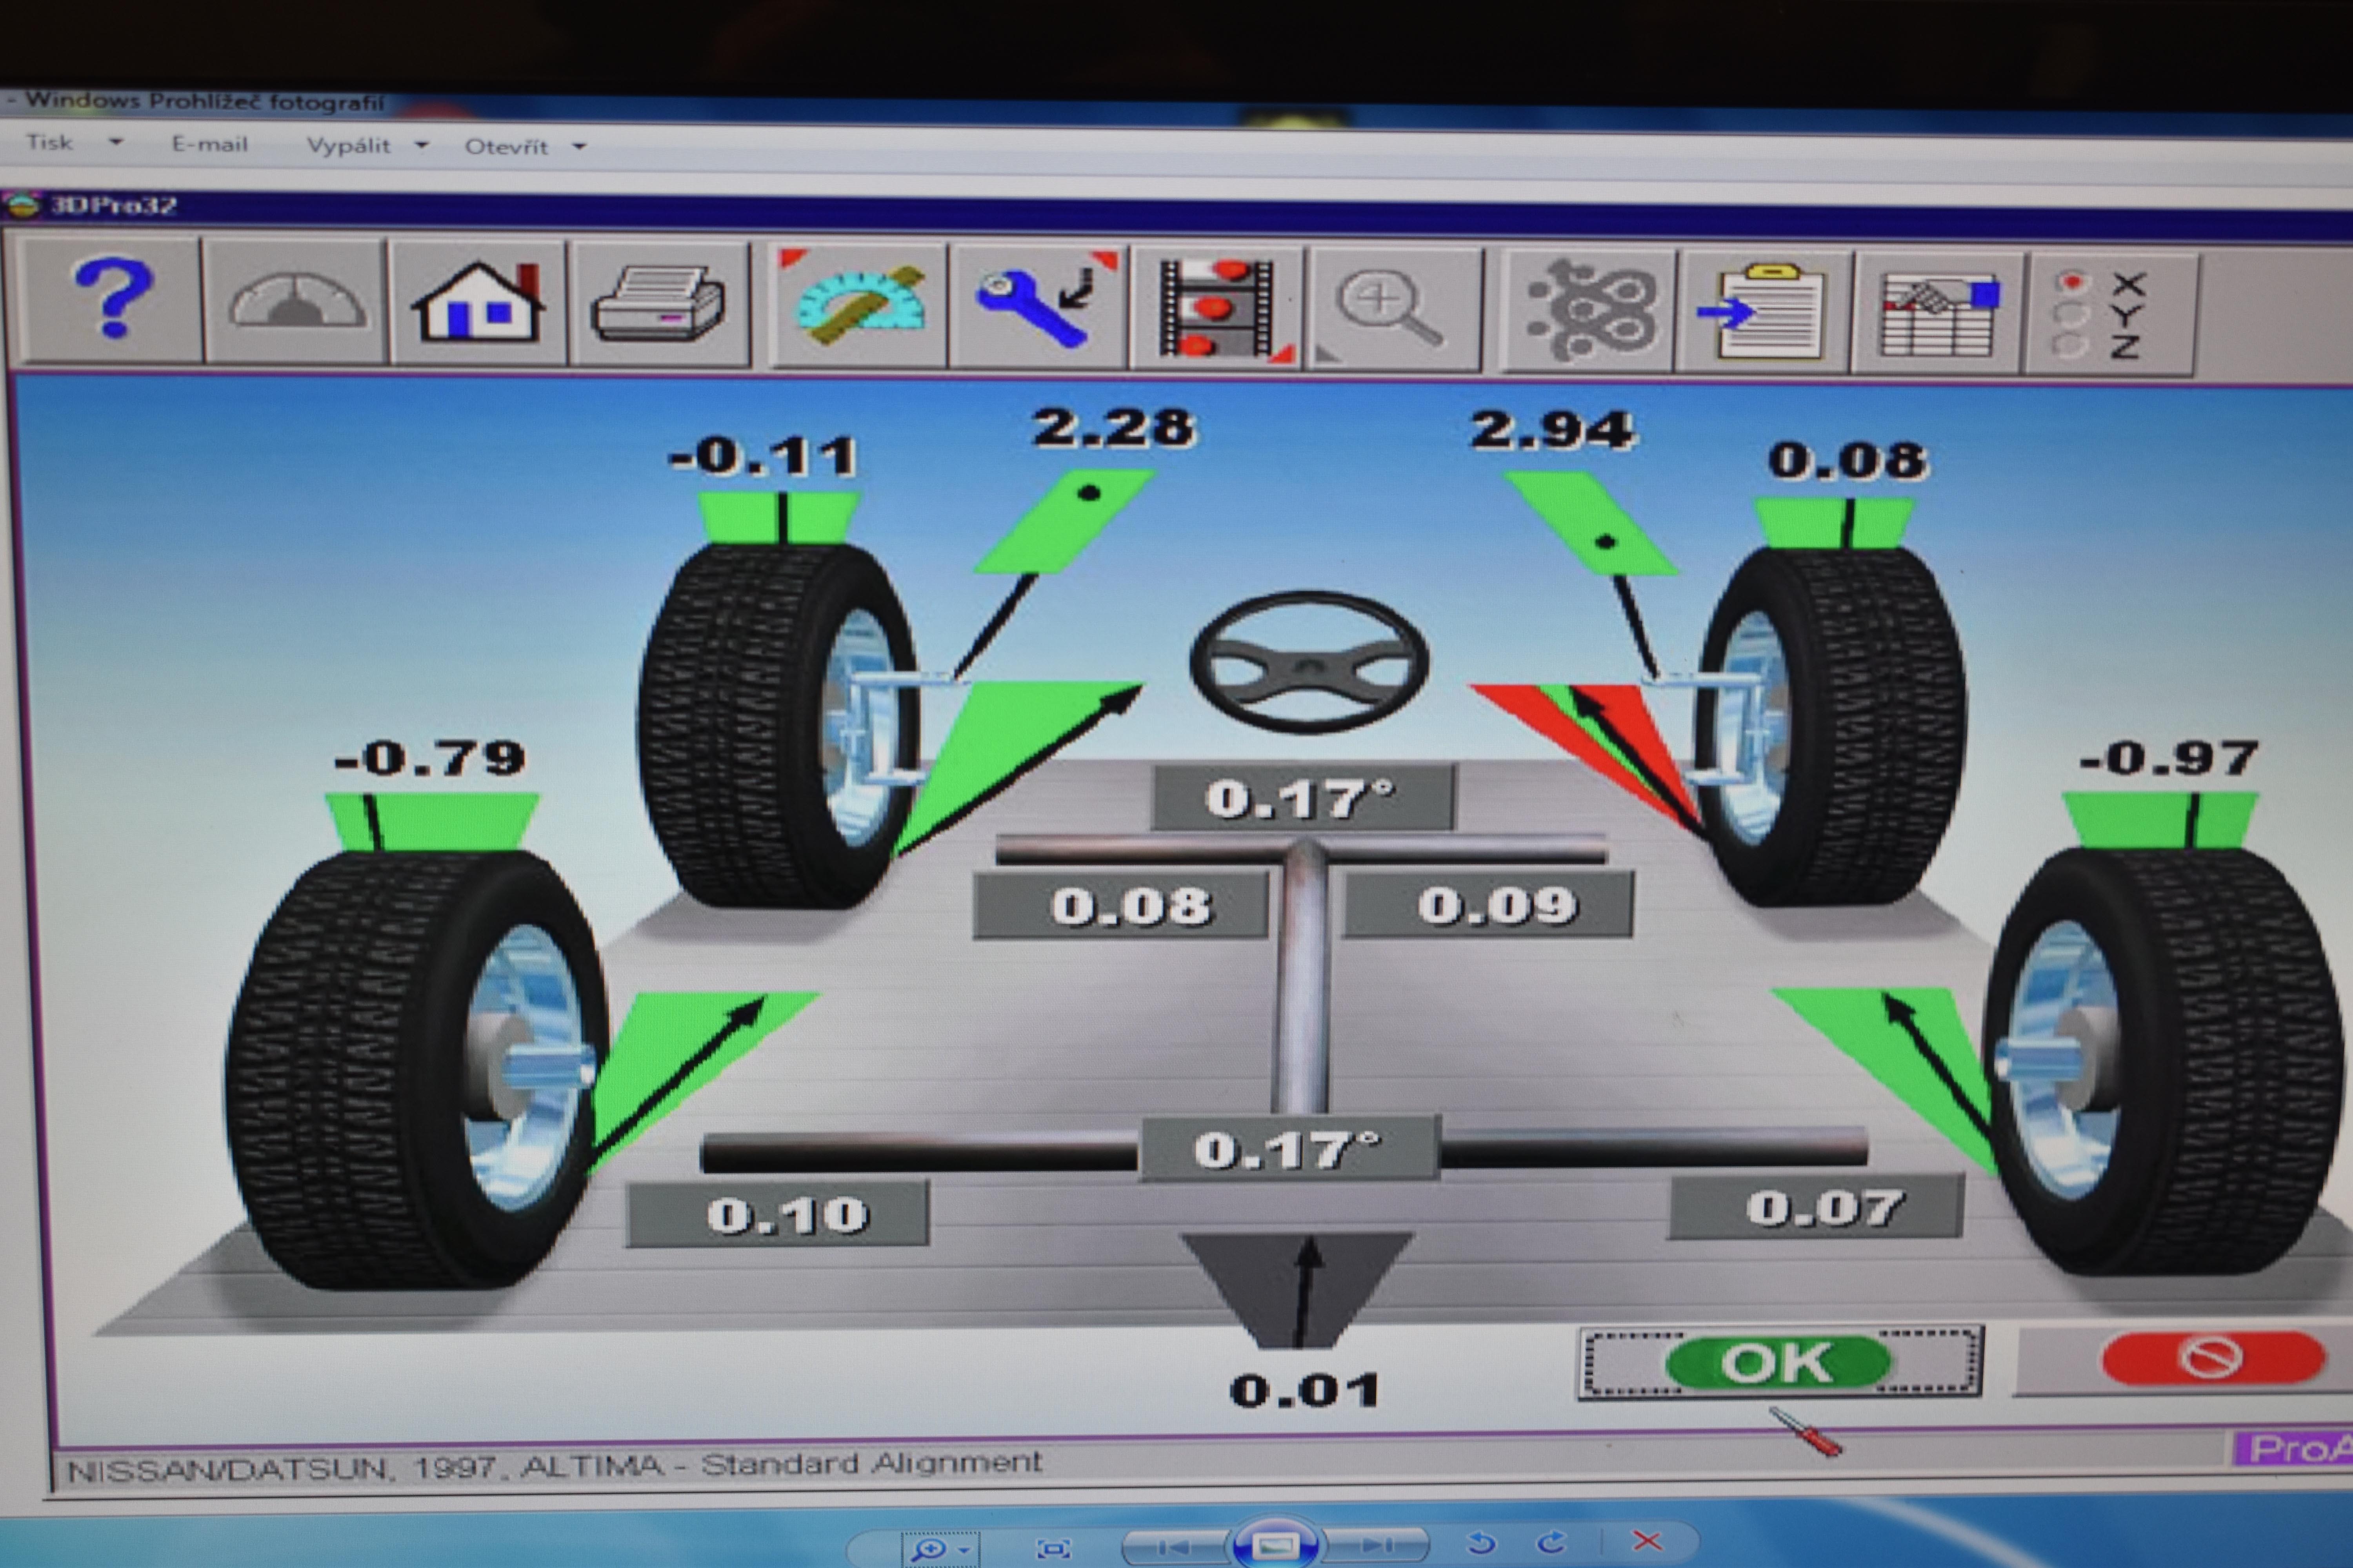The image size is (2353, 1568).
Task: Click the front right toe 0.09 box
Action: pos(1487,905)
